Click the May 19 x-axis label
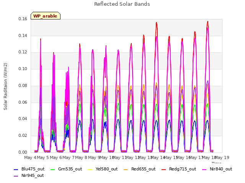The image size is (245, 183). click(222, 157)
